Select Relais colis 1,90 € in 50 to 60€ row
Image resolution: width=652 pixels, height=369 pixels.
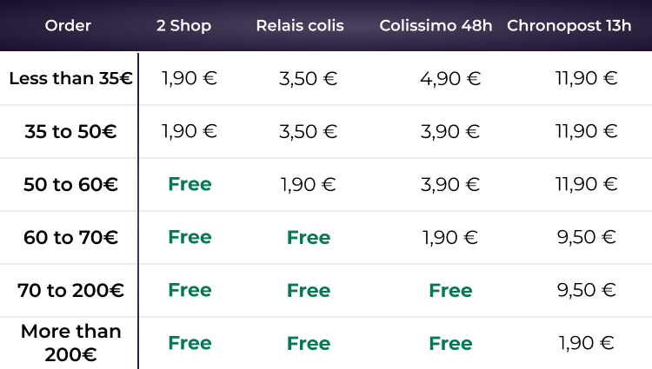(309, 184)
